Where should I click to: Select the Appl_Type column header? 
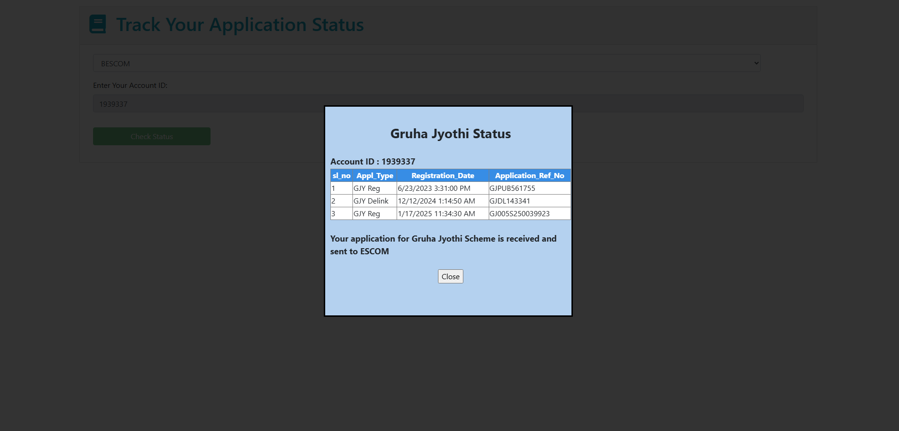[375, 175]
